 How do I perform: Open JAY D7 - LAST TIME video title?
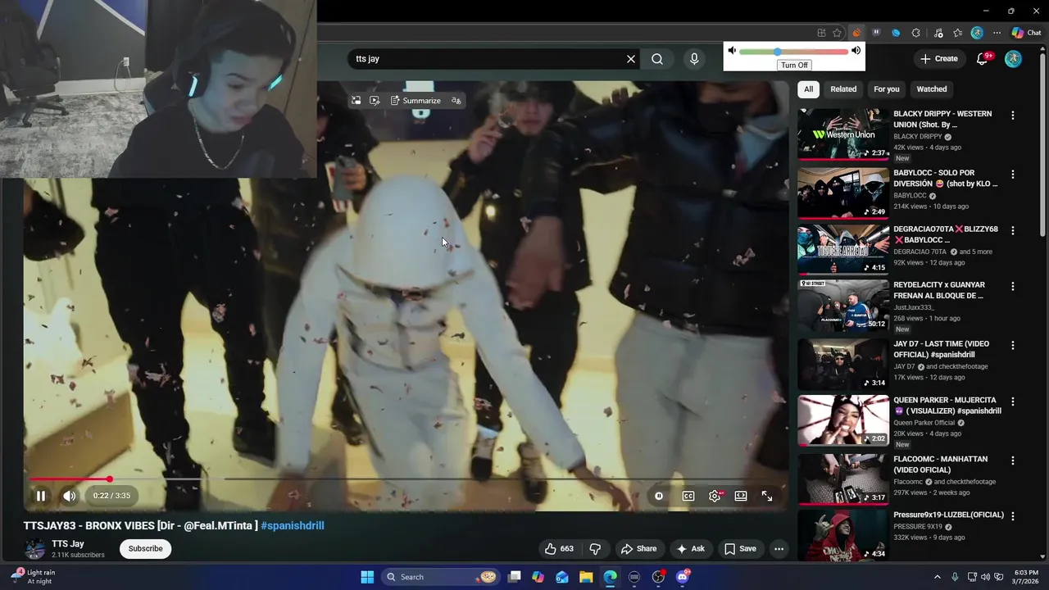[x=942, y=349]
